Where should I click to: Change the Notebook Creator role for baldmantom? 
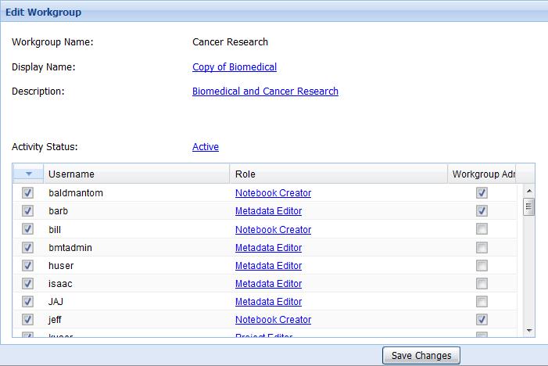point(273,193)
